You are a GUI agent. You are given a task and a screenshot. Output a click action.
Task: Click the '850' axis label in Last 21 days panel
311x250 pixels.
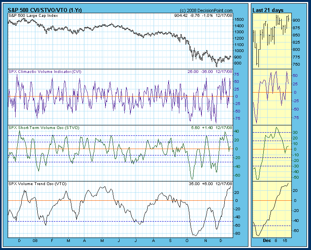tap(297, 35)
